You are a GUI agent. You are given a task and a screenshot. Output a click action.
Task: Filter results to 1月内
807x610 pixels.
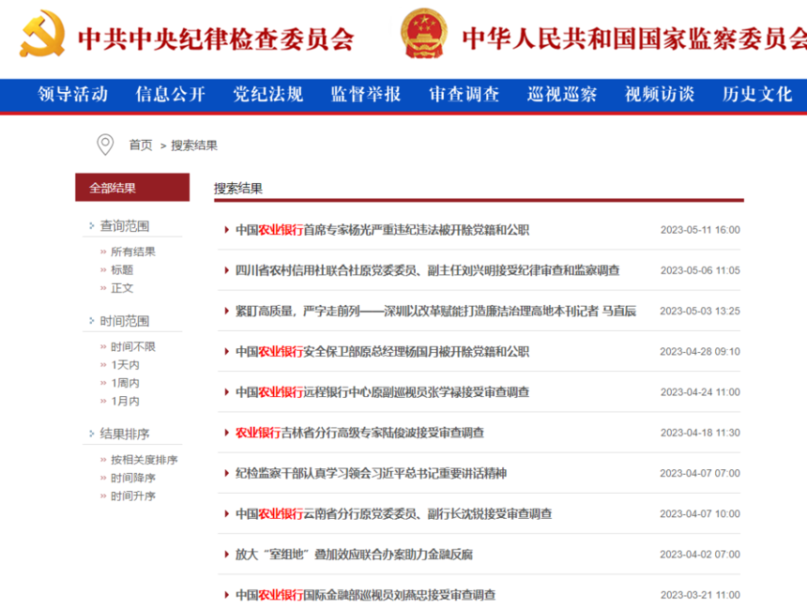click(125, 401)
